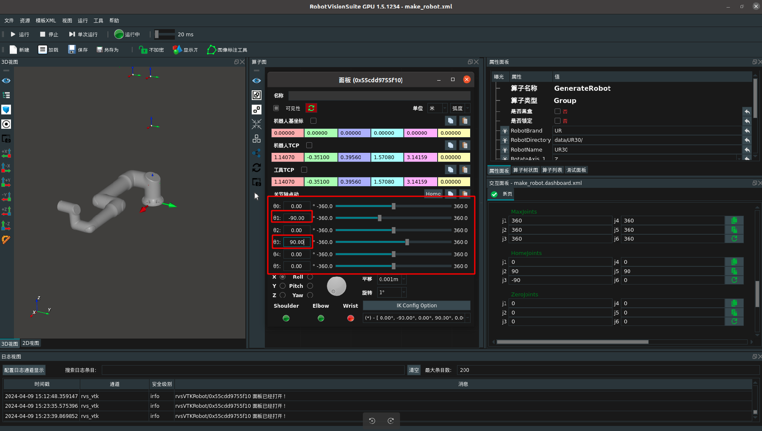Click the log search input field

point(253,370)
